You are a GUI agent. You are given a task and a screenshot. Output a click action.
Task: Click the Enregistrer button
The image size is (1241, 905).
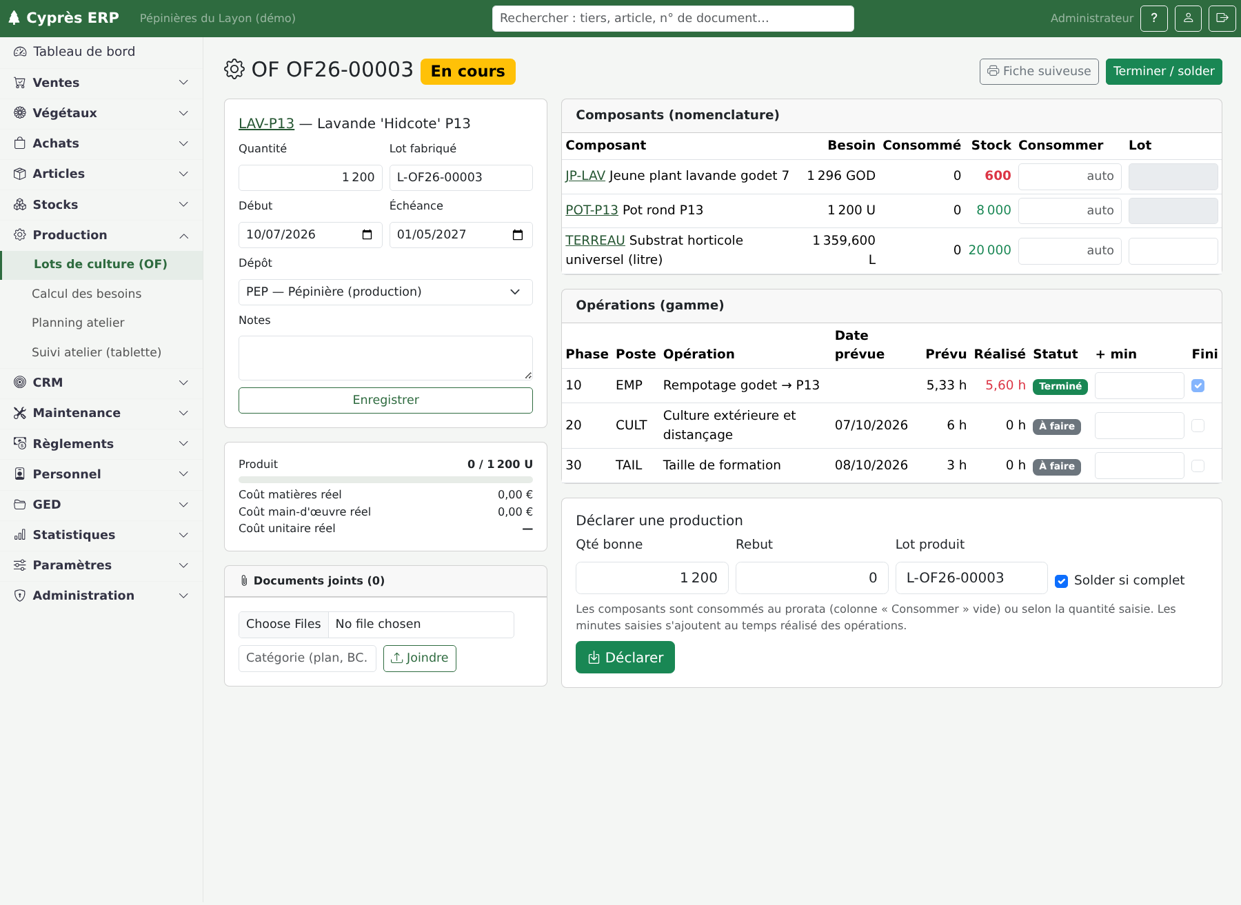coord(385,400)
